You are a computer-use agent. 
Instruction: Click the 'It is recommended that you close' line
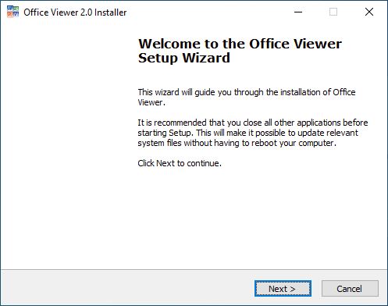click(253, 123)
